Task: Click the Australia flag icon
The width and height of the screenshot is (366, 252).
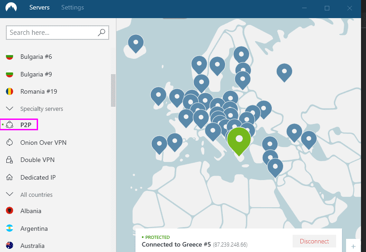Action: pyautogui.click(x=10, y=246)
